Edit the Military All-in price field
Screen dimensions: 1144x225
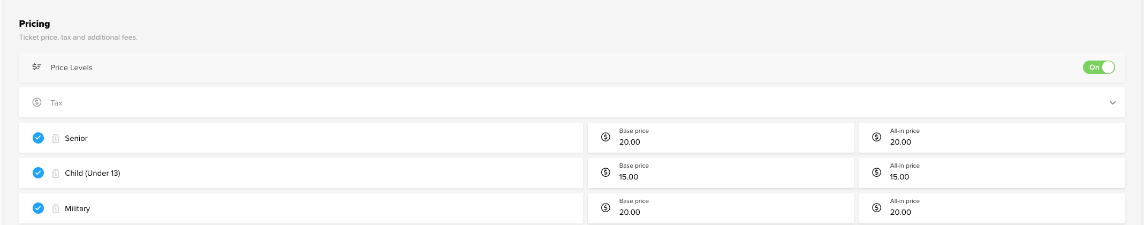(x=991, y=208)
